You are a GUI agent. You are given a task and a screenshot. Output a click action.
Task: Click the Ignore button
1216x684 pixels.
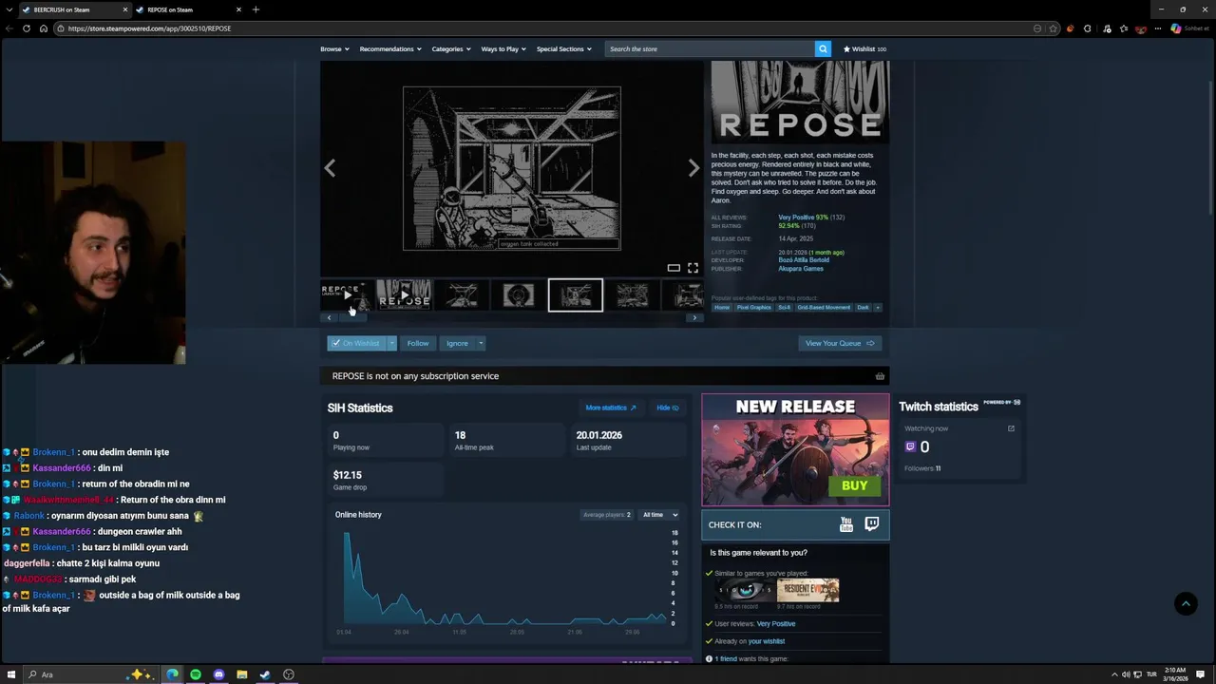[x=457, y=343]
